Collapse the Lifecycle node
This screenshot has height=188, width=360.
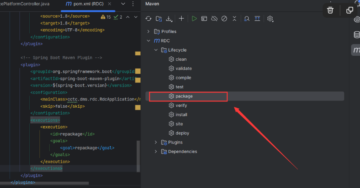pos(156,50)
